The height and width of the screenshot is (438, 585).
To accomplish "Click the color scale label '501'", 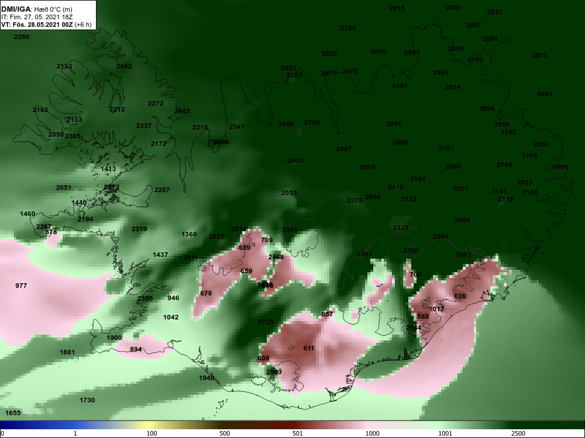I will coord(297,433).
